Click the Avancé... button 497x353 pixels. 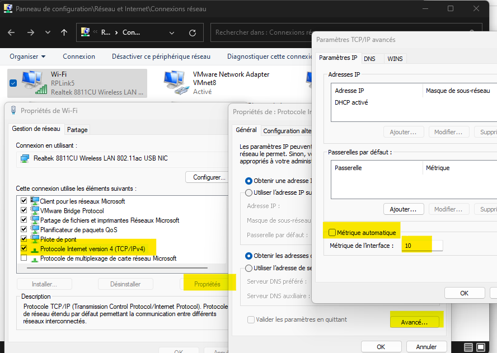point(414,322)
